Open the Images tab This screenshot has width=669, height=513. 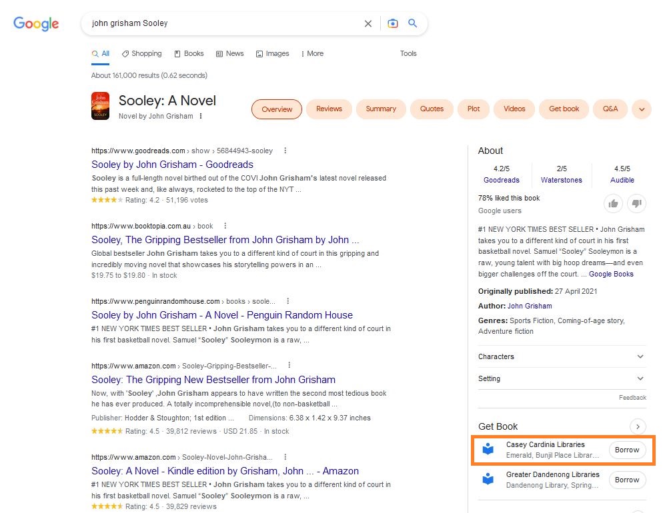pyautogui.click(x=273, y=54)
